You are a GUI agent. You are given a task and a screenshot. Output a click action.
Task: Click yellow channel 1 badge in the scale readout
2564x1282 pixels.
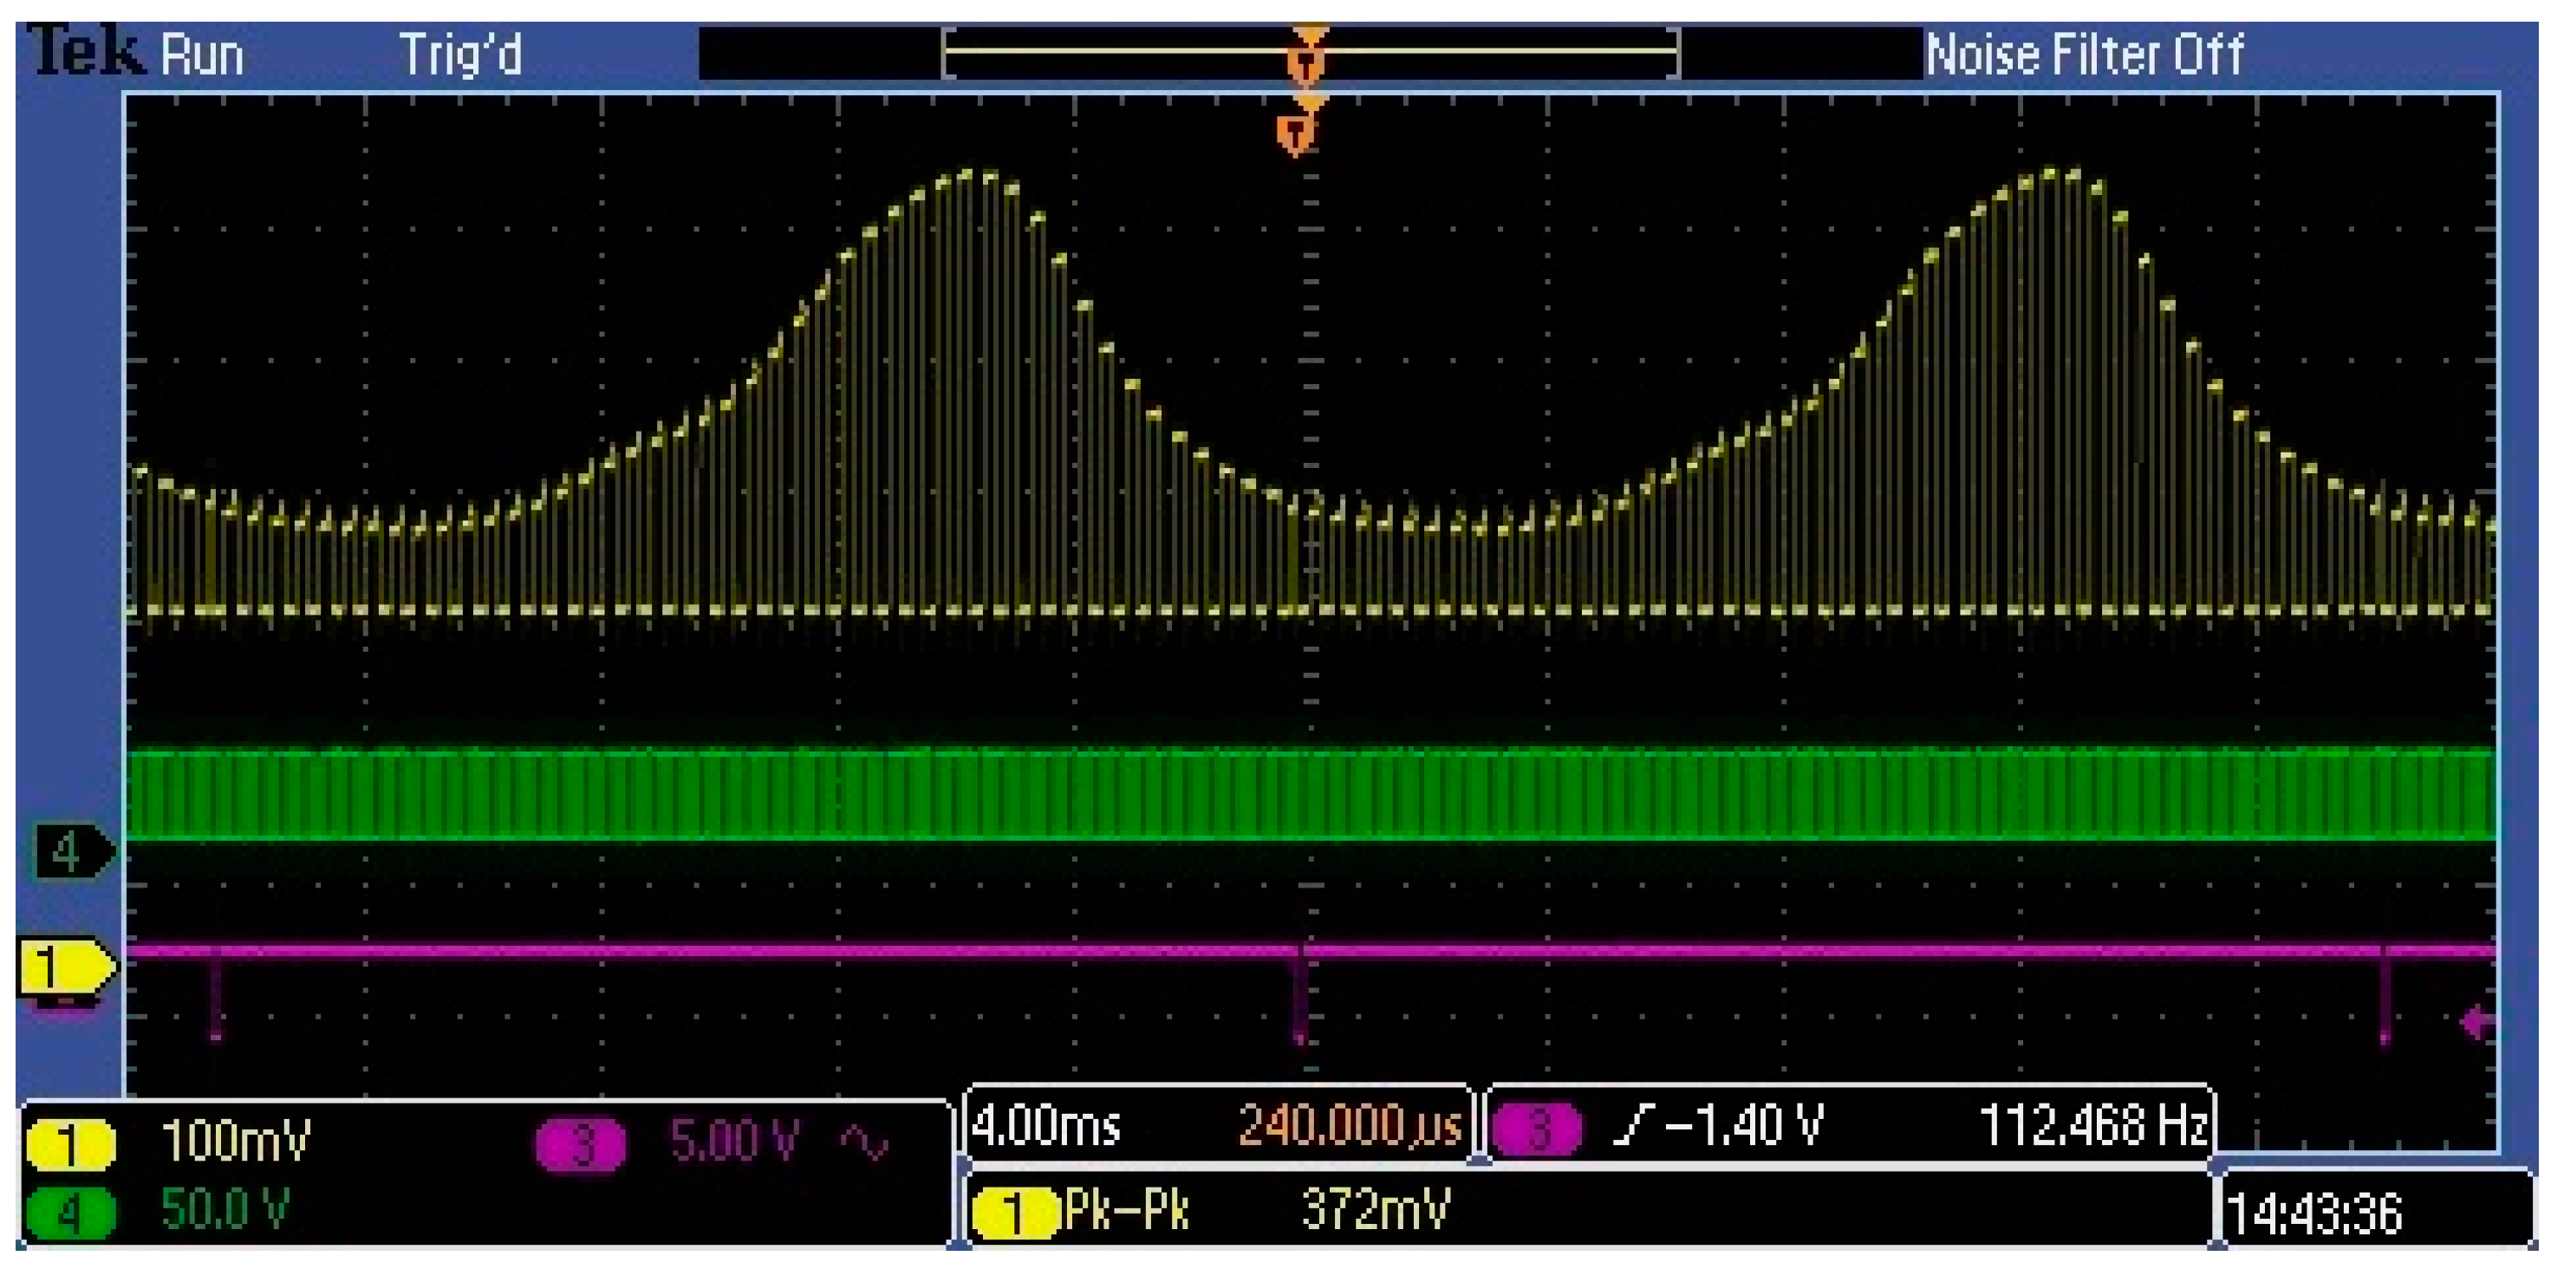[x=69, y=1143]
